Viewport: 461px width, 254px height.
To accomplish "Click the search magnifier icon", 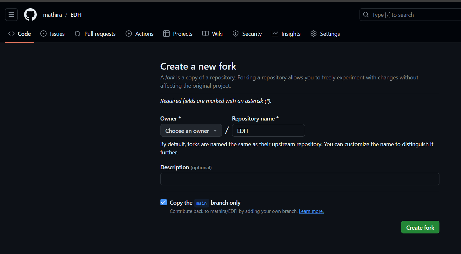I will (x=366, y=15).
